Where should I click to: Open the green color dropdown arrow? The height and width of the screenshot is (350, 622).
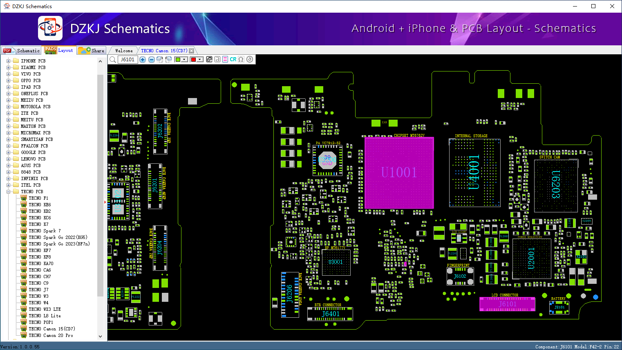[x=184, y=60]
